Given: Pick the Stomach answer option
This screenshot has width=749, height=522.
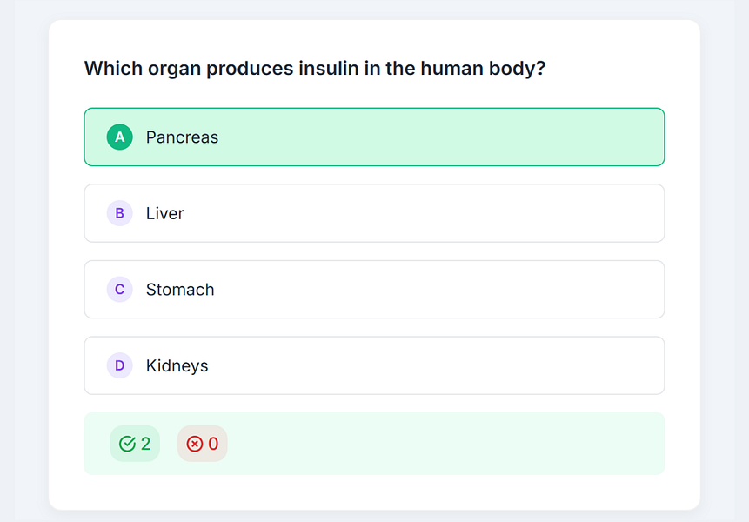Looking at the screenshot, I should pos(374,290).
